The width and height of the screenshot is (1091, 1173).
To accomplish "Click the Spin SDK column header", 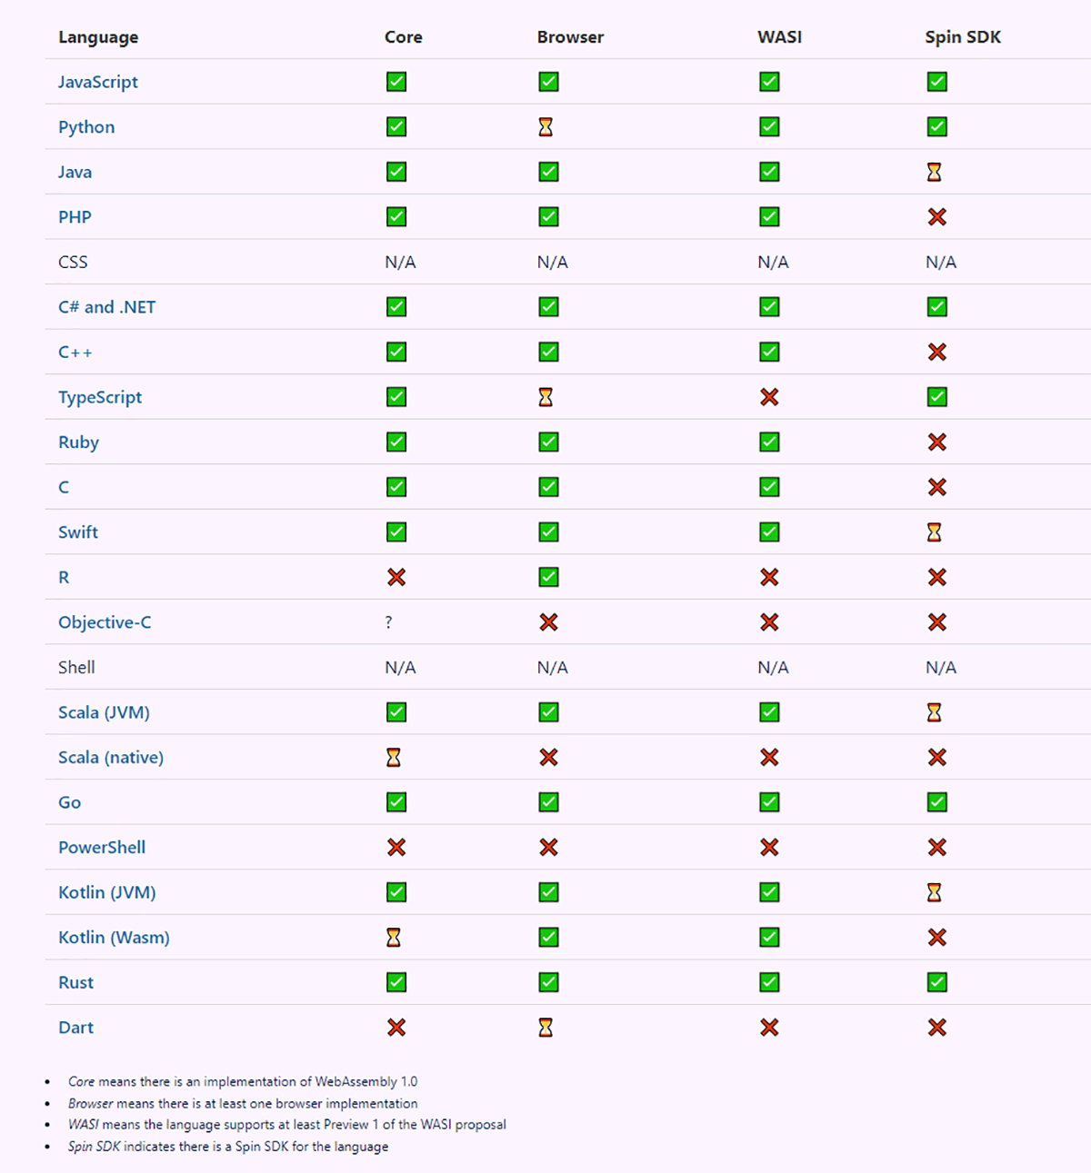I will (x=963, y=37).
